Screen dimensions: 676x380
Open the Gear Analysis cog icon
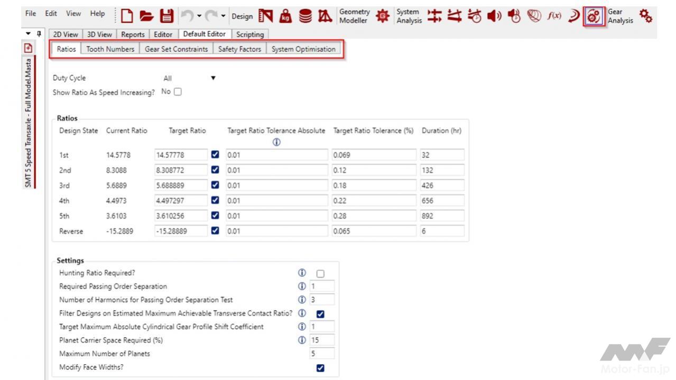tap(645, 16)
